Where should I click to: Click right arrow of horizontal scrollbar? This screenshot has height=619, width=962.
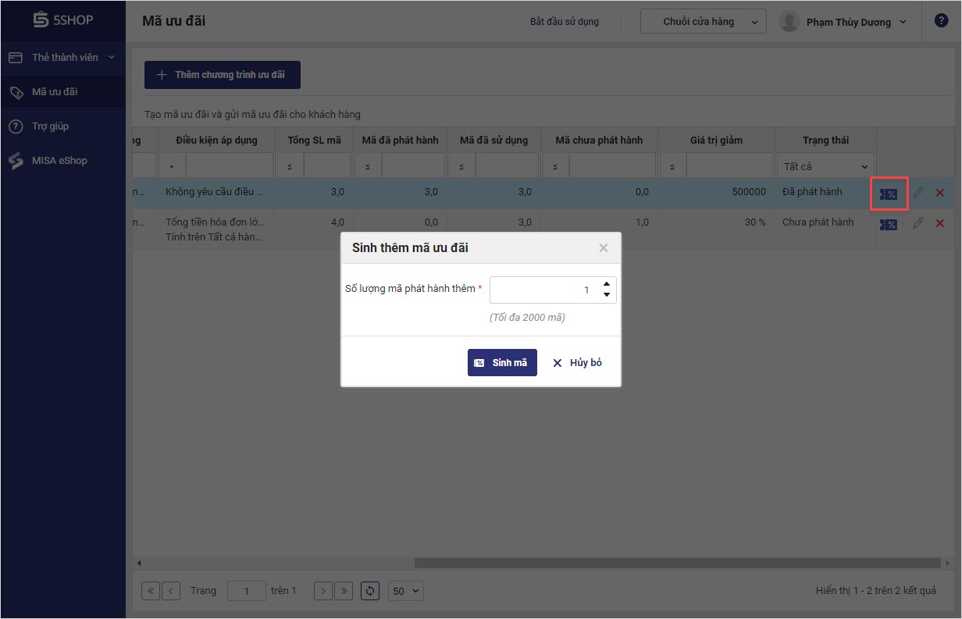coord(950,563)
